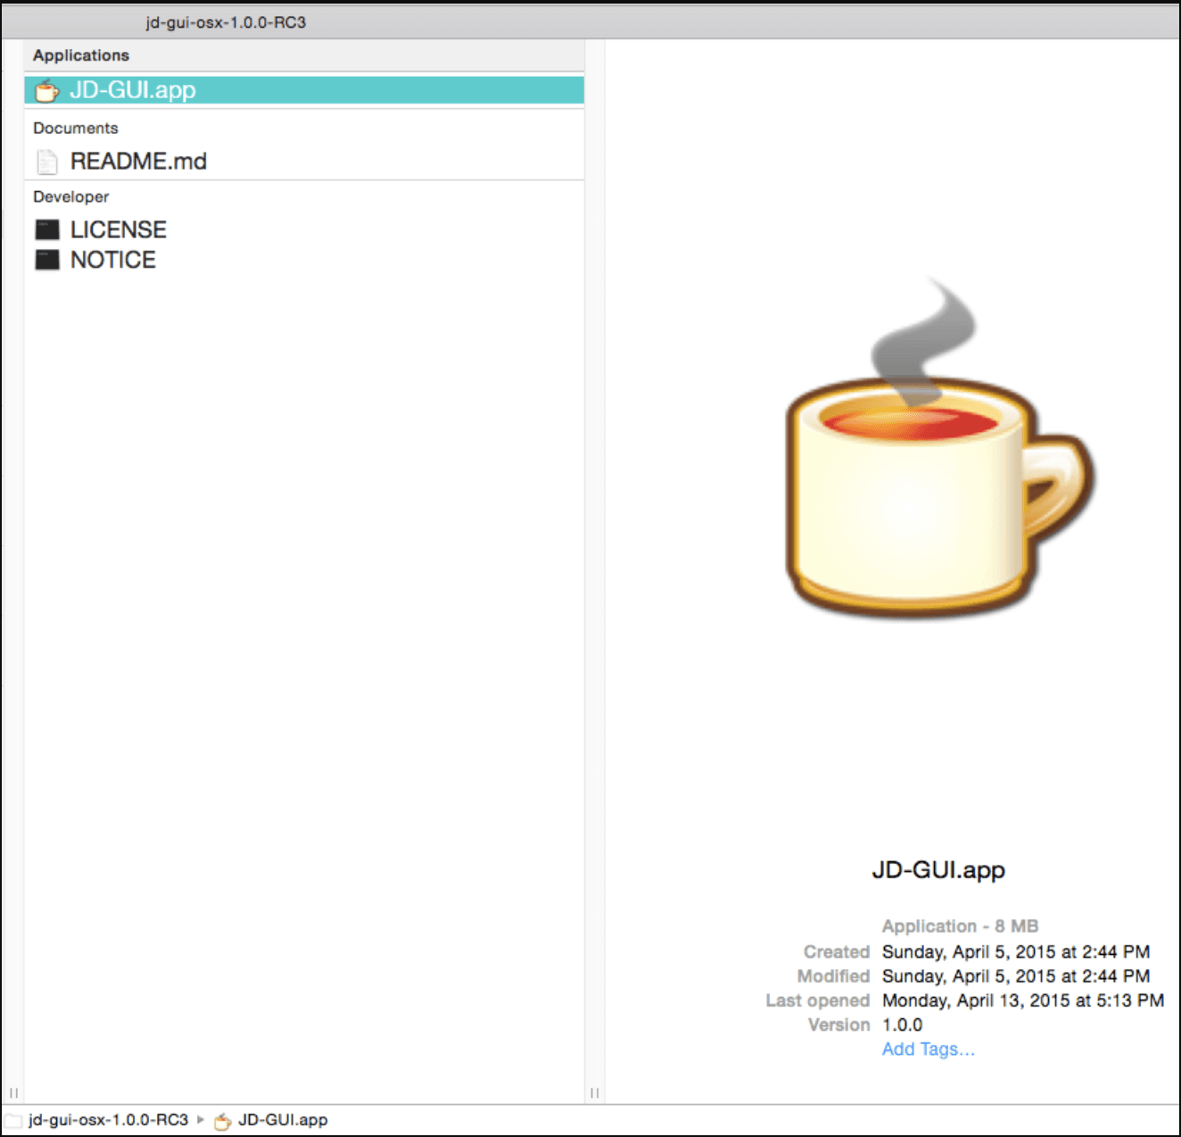Click the JD-GUI.app title in preview pane
The image size is (1181, 1137).
938,870
